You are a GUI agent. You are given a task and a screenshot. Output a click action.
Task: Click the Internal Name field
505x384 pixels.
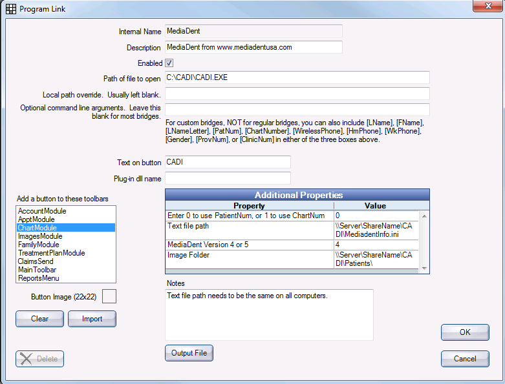[253, 31]
